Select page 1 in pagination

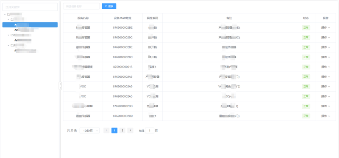tap(114, 131)
